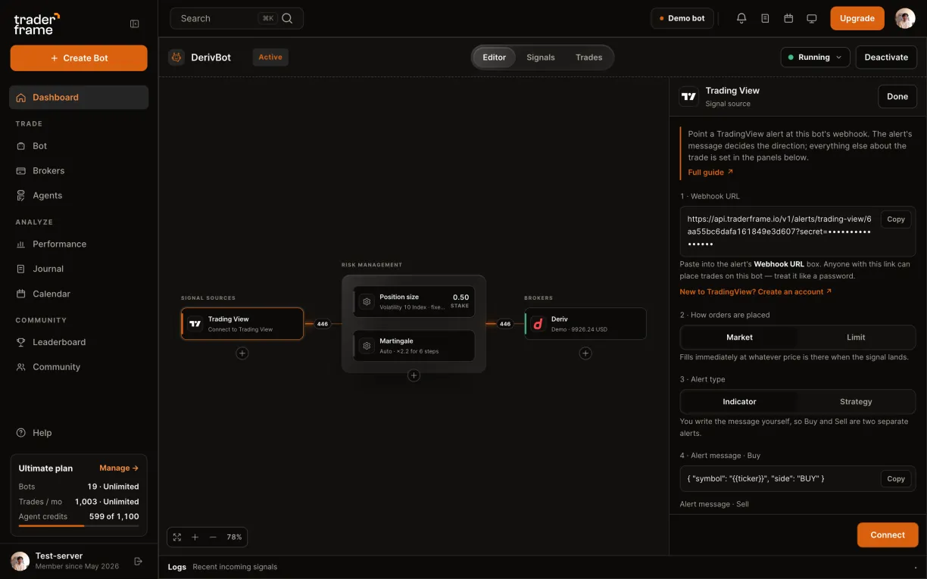Image resolution: width=927 pixels, height=579 pixels.
Task: Click the logout icon beside Test-server
Action: point(138,561)
